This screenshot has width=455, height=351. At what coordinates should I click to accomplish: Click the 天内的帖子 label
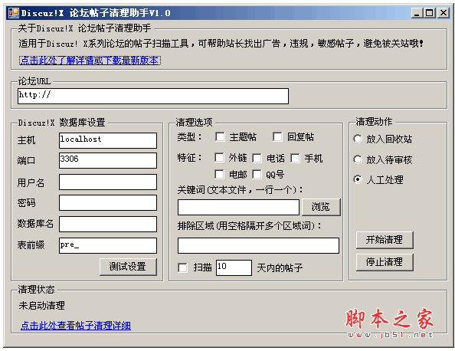(x=280, y=268)
